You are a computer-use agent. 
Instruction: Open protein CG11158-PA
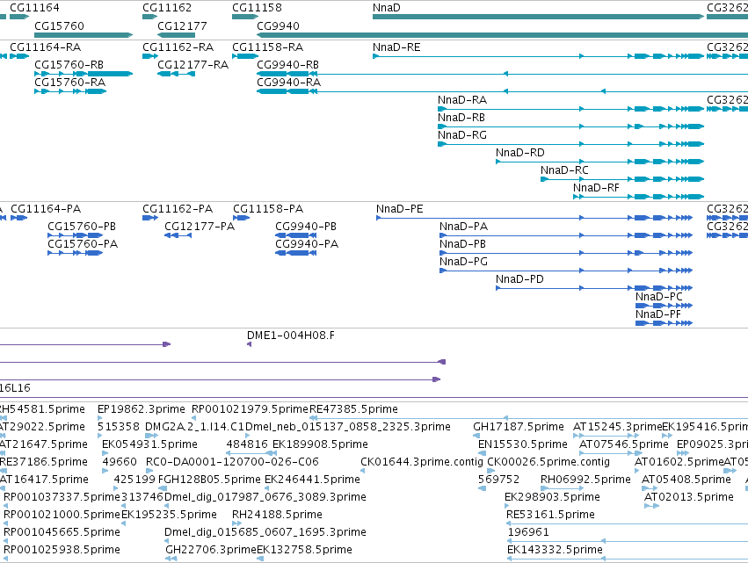pyautogui.click(x=268, y=209)
